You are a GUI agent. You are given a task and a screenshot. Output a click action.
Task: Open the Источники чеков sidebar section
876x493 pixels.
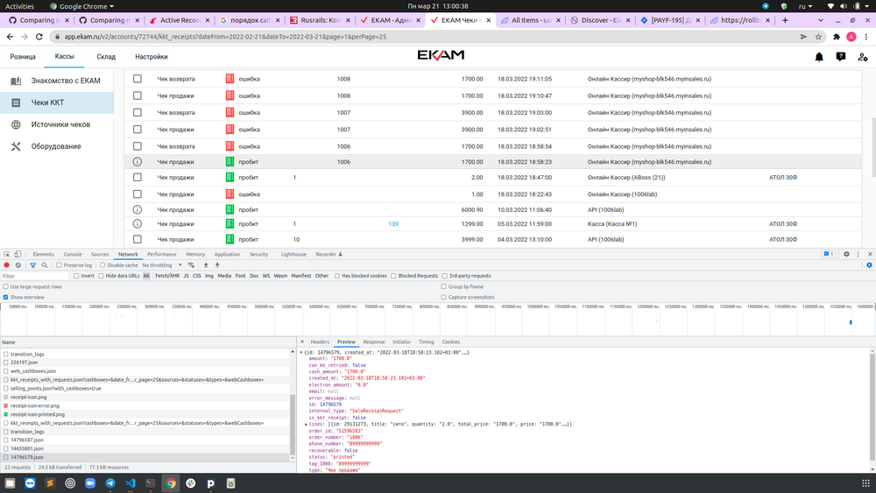(61, 124)
